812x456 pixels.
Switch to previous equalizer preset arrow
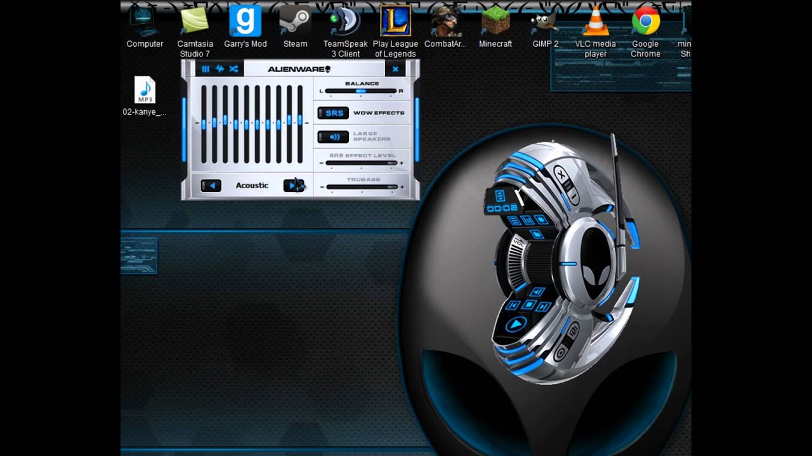pos(211,186)
